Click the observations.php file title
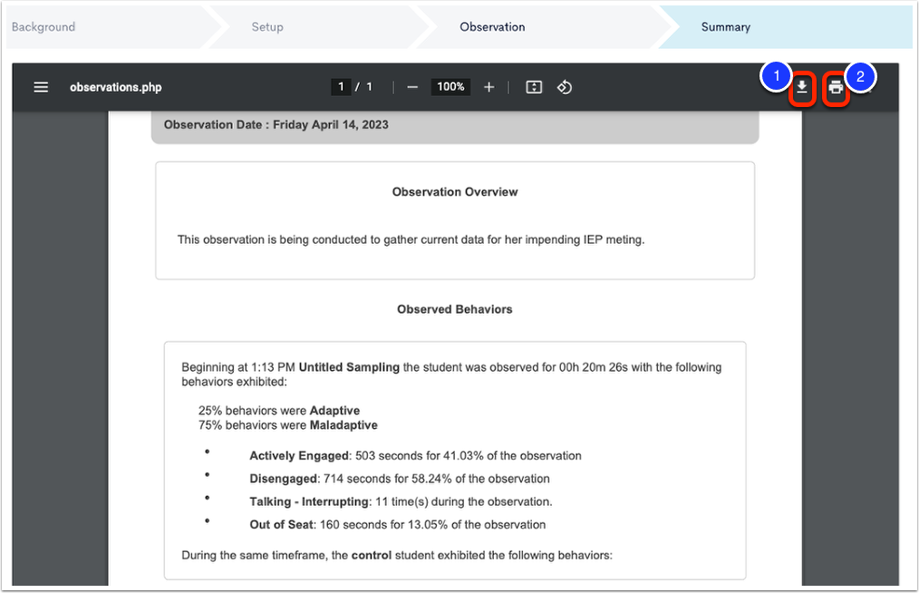The width and height of the screenshot is (919, 593). 115,87
